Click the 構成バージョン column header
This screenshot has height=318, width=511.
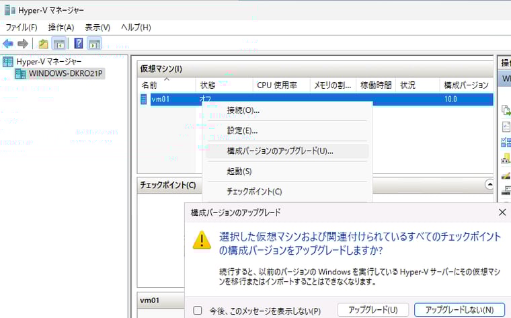[x=466, y=85]
